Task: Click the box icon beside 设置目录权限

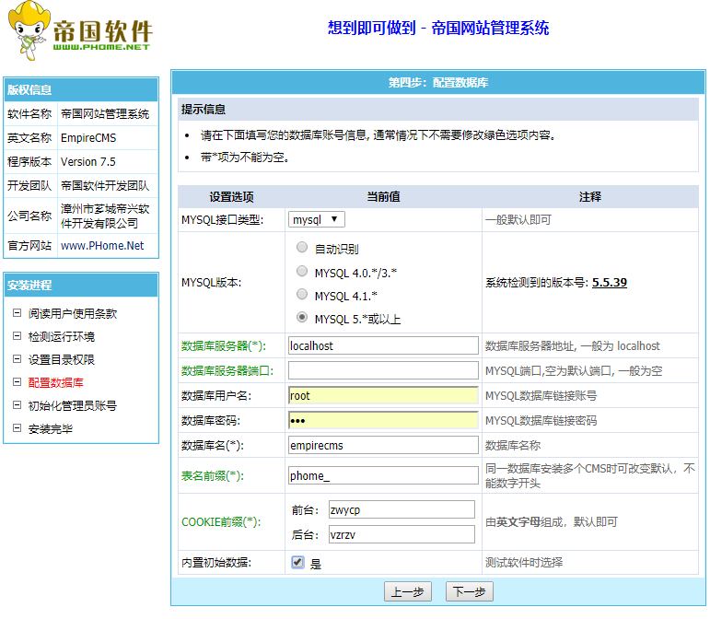Action: click(17, 359)
